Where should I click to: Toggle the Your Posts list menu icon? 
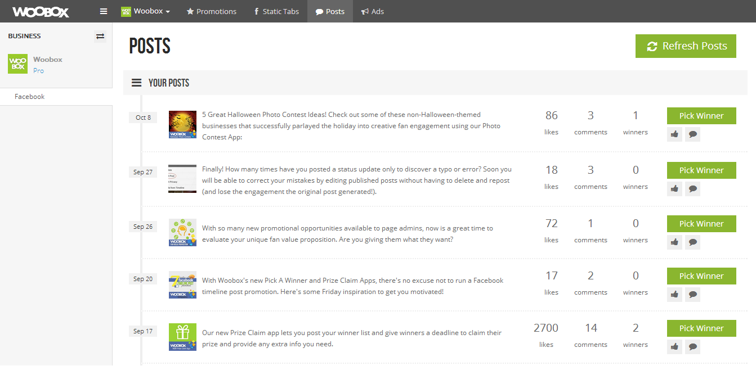[136, 83]
